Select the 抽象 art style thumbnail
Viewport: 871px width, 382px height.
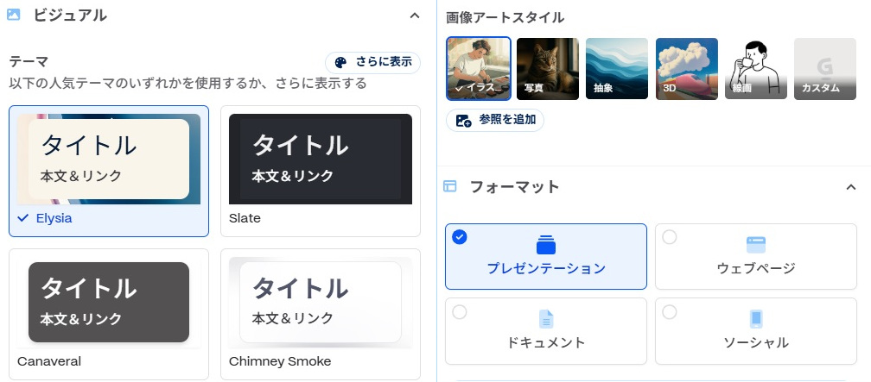pos(617,68)
